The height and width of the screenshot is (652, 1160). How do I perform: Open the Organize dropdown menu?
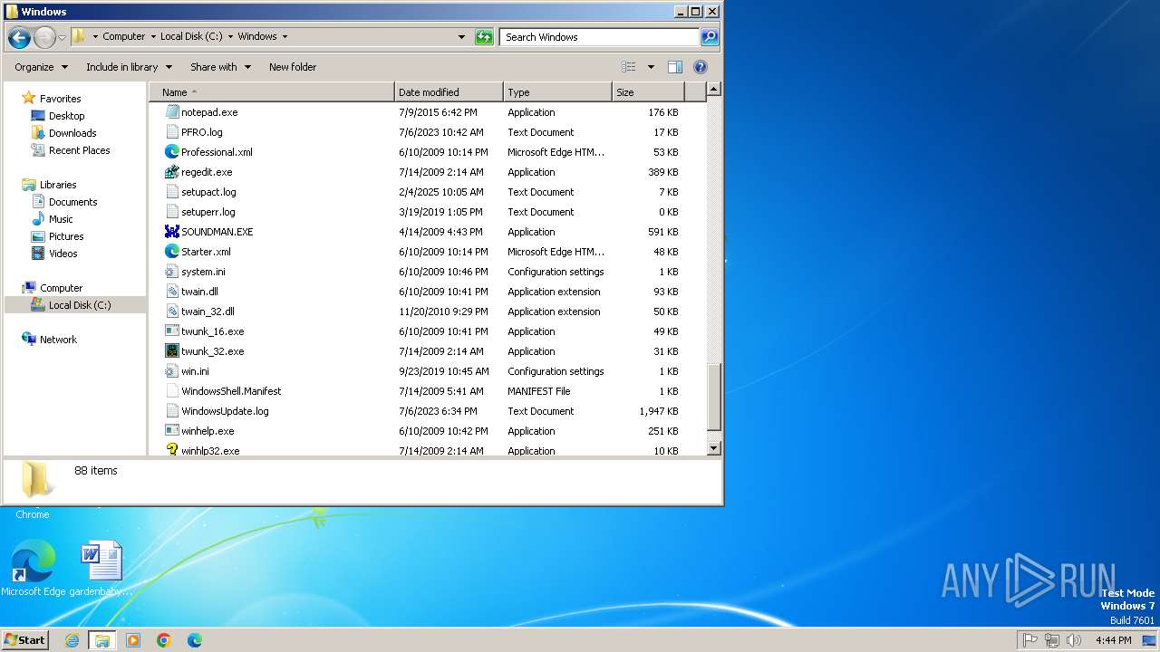41,67
